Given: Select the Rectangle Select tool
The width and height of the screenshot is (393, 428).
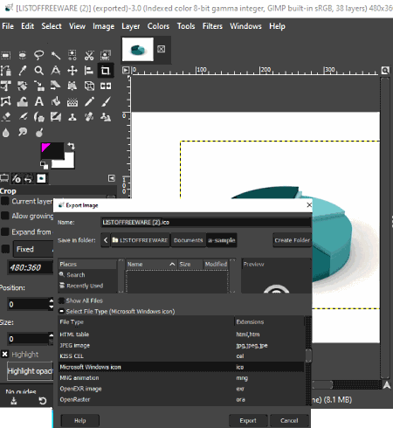Looking at the screenshot, I should [x=6, y=55].
